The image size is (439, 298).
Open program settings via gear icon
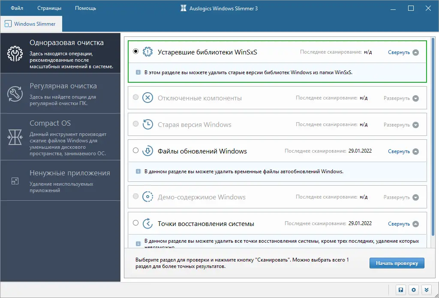[x=413, y=290]
